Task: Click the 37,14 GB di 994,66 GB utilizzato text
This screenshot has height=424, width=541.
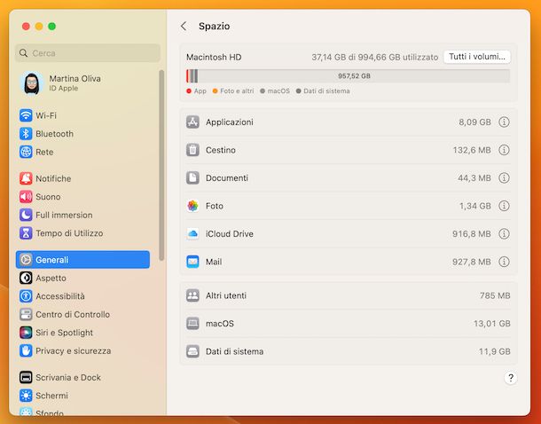Action: tap(374, 58)
